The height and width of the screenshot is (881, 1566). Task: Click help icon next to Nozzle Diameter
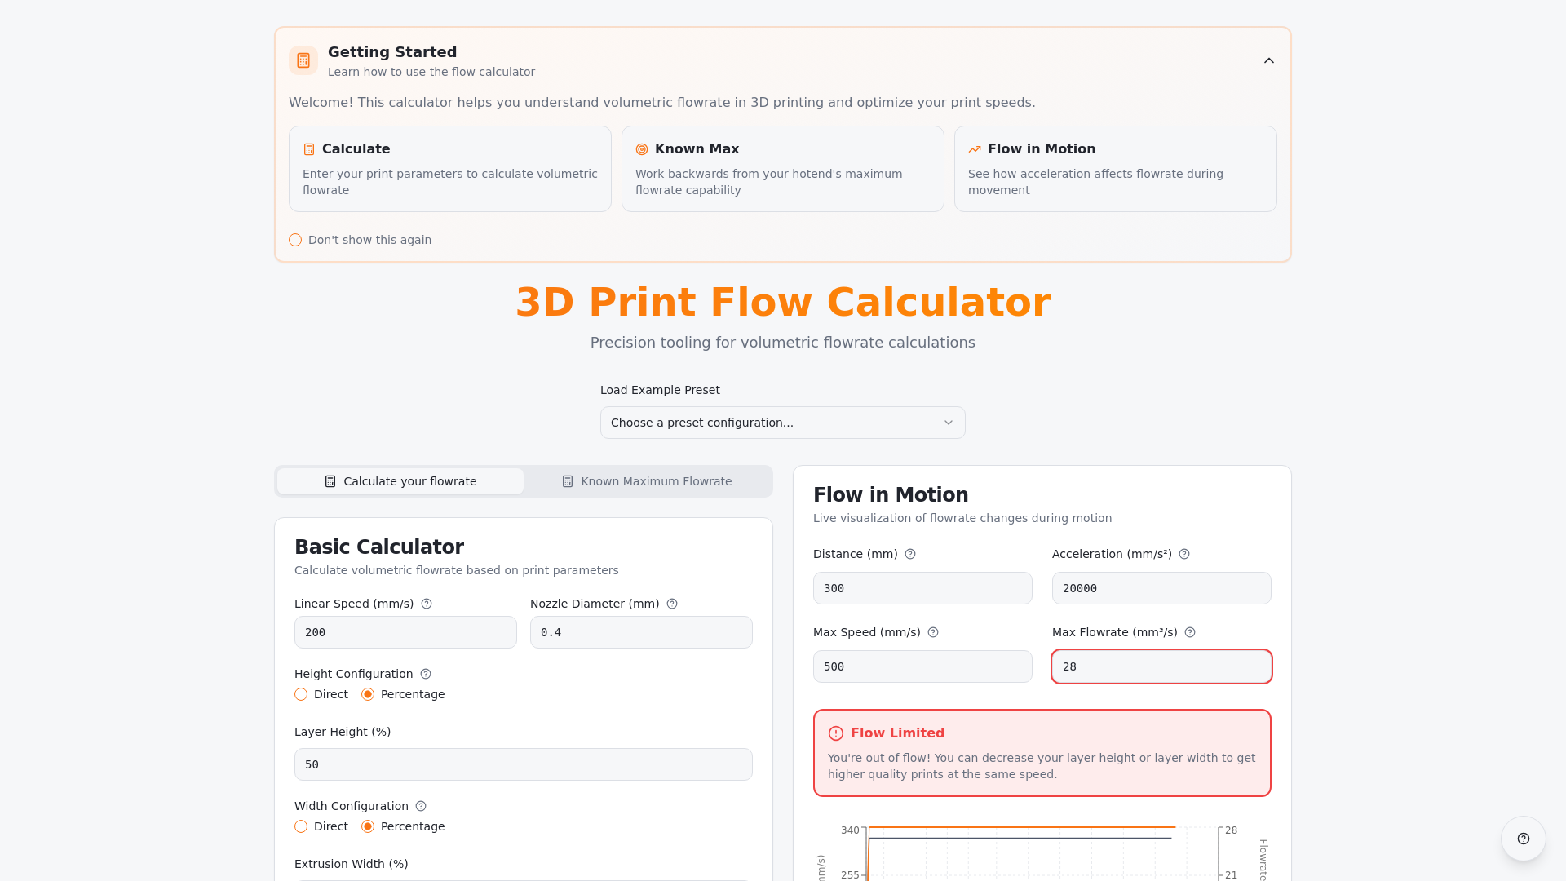672,604
